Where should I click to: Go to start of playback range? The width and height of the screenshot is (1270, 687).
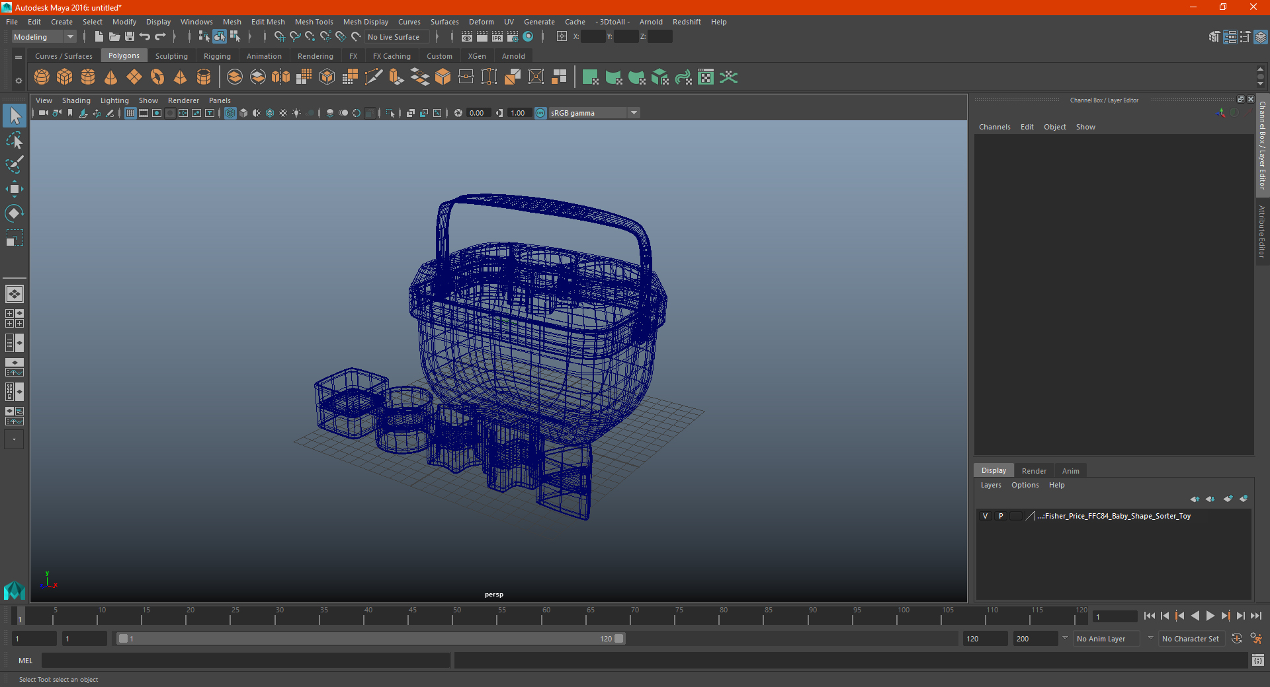tap(1149, 616)
